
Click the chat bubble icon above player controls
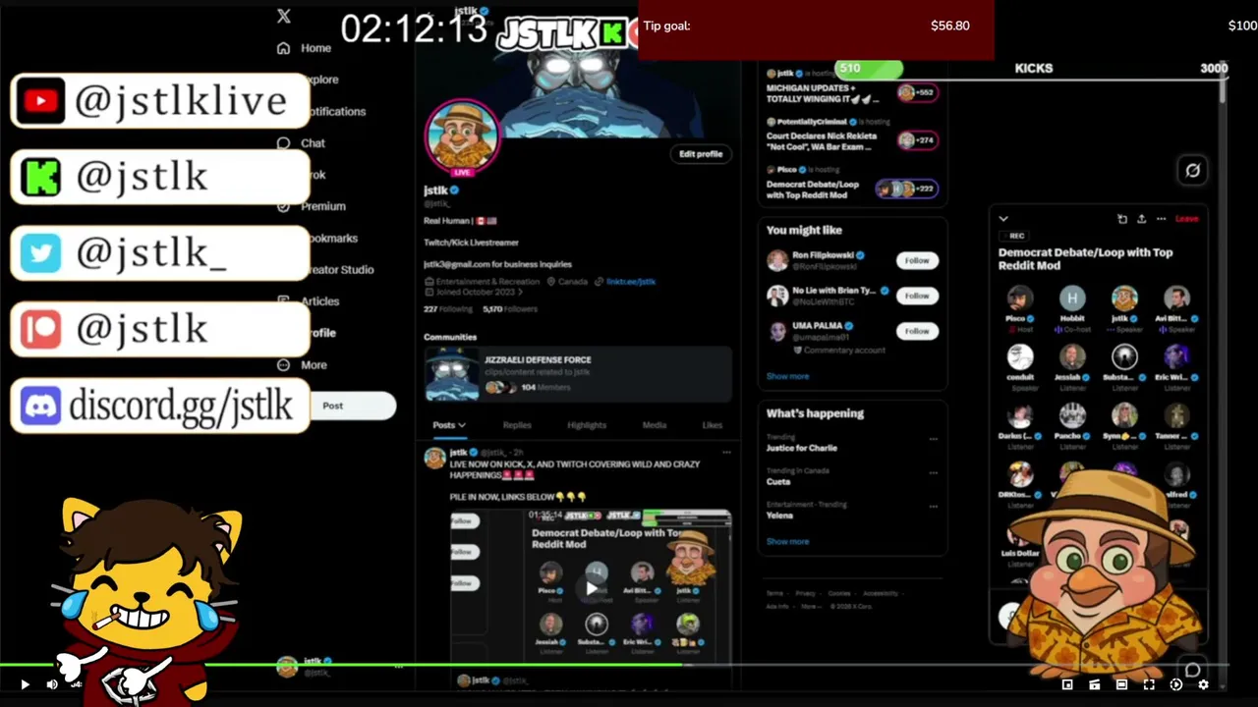pyautogui.click(x=1192, y=670)
